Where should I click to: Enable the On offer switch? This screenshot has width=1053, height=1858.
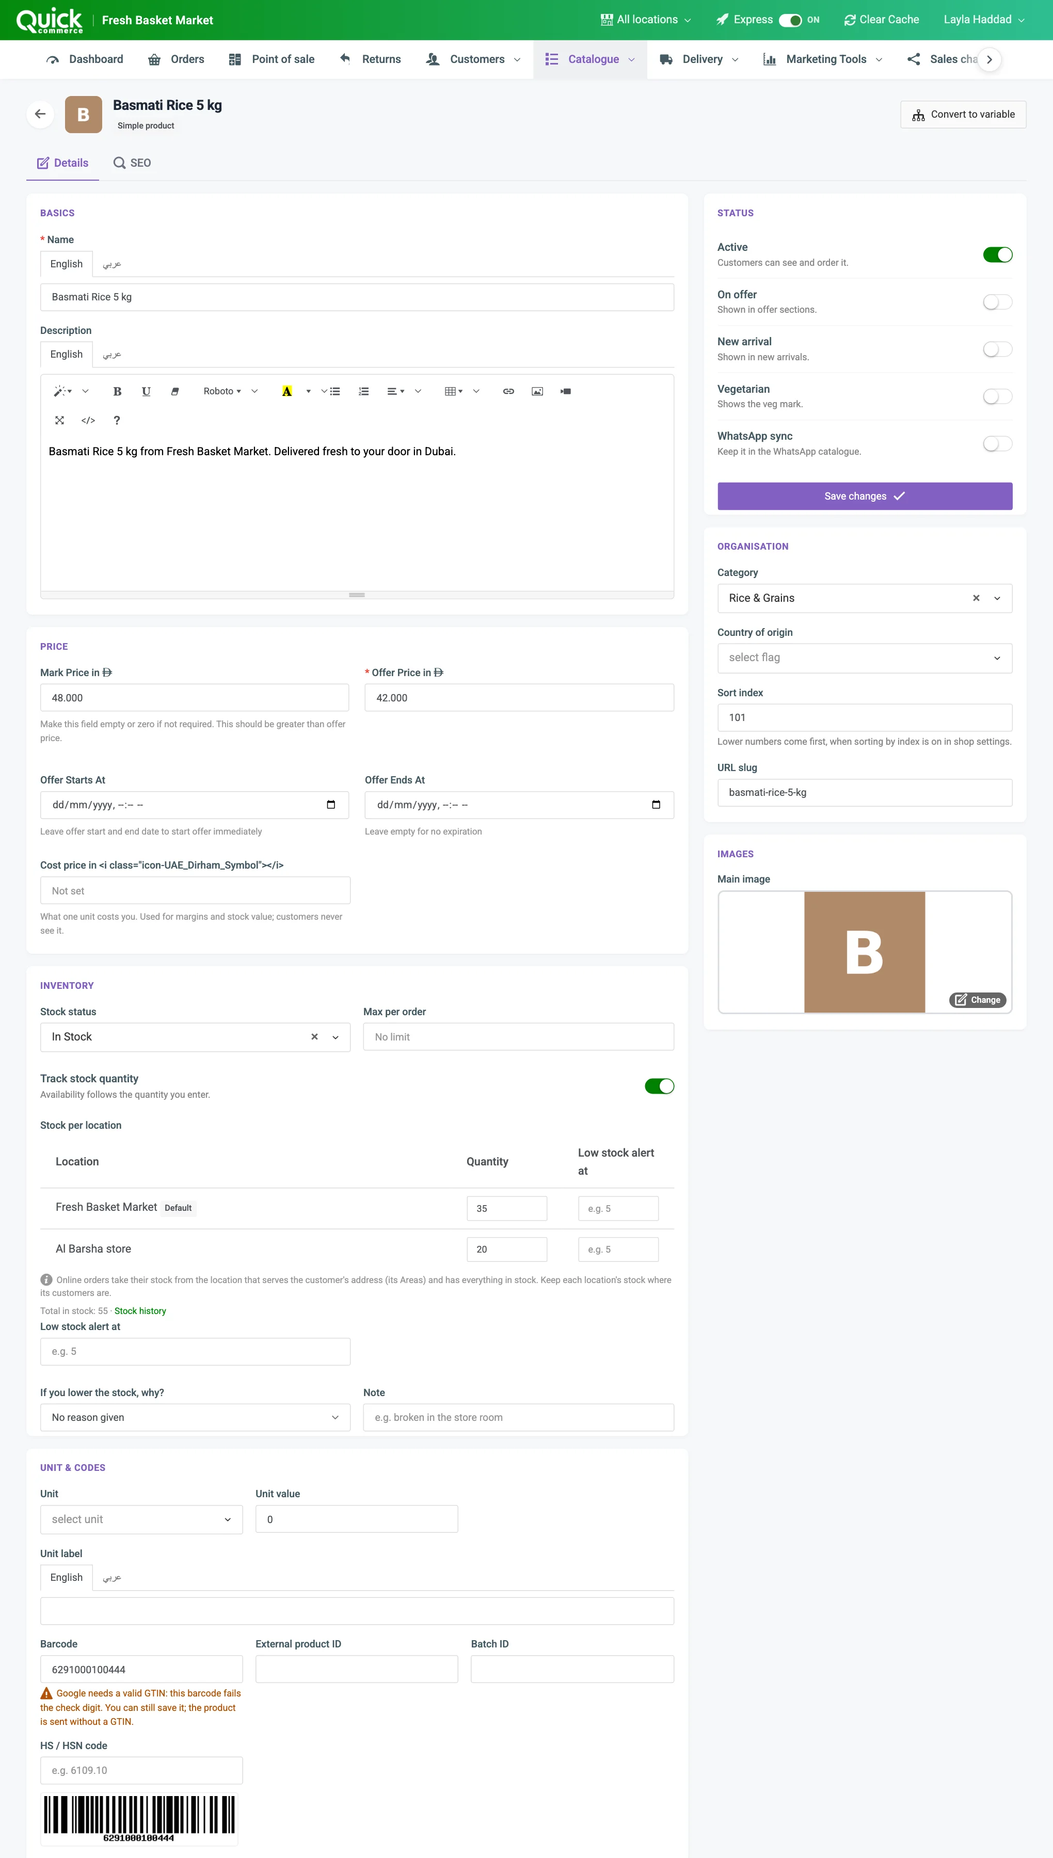(x=997, y=301)
